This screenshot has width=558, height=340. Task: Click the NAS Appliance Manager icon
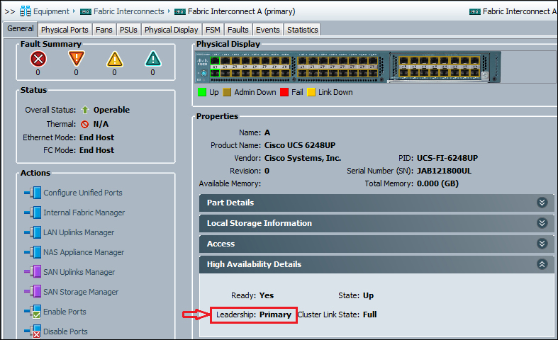tap(33, 252)
